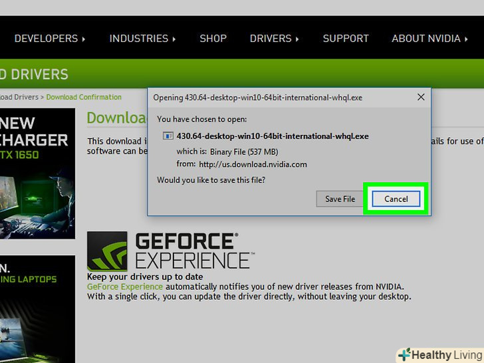This screenshot has width=484, height=363.
Task: Expand the INDUSTRIES arrow indicator
Action: (174, 39)
